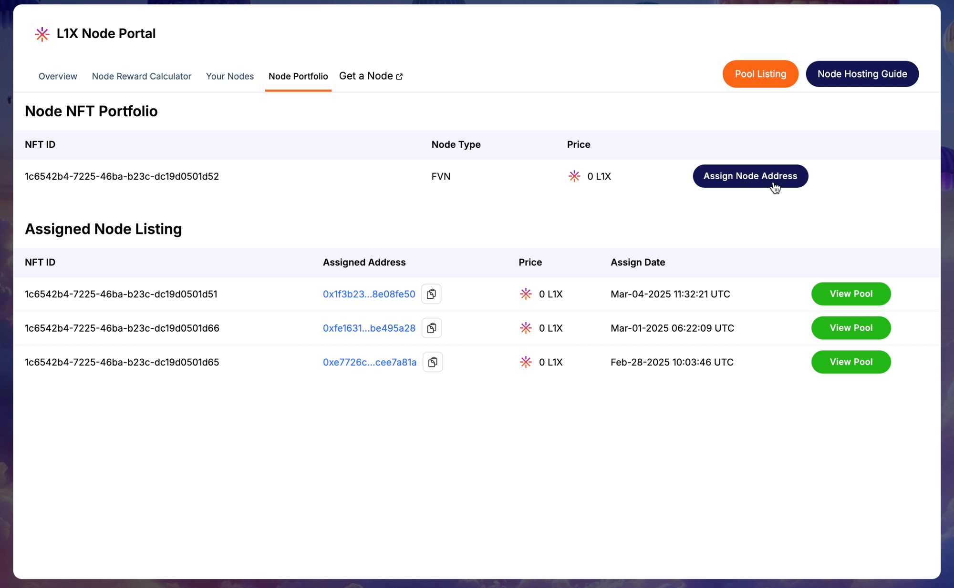Open the 0xfe1631...be495a28 address link
Screen dimensions: 954x588
[x=369, y=328]
